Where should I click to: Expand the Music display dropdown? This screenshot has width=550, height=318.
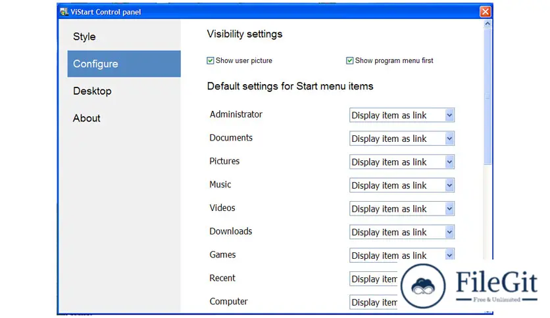point(401,185)
